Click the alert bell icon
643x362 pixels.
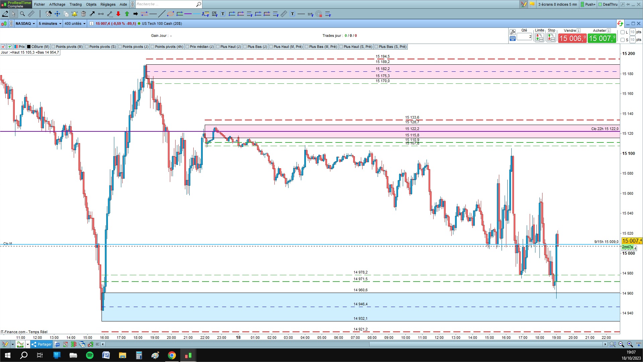[x=74, y=14]
